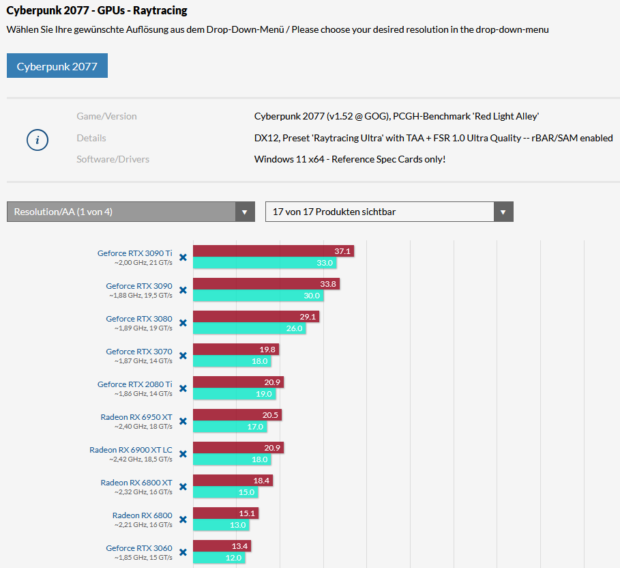Remove Radeon RX 6900 XT LC via X icon
Viewport: 620px width, 568px height.
pyautogui.click(x=183, y=454)
